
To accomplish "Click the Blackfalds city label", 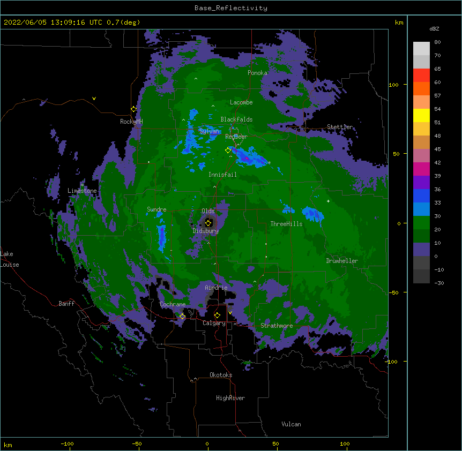I will [236, 119].
